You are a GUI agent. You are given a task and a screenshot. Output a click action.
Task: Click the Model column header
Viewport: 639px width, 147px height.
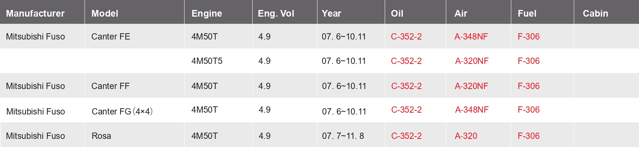105,14
